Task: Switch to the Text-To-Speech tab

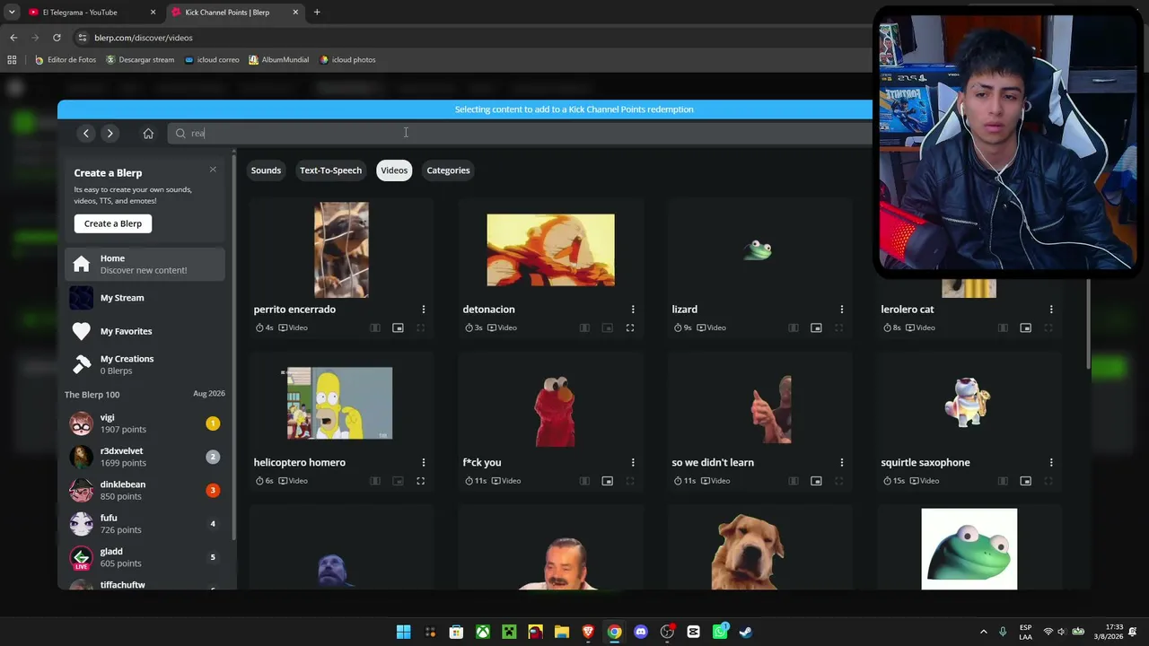Action: pyautogui.click(x=330, y=170)
